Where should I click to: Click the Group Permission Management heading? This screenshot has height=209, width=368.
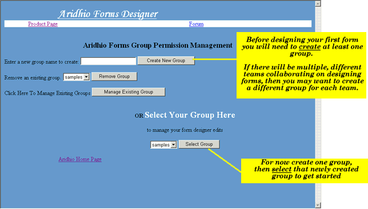click(x=158, y=45)
